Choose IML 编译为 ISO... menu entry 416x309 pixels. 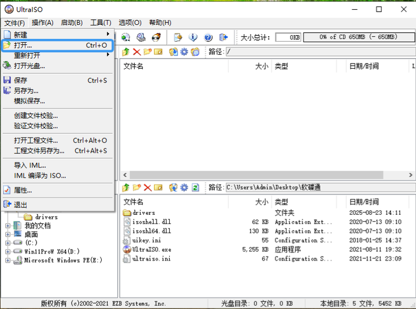pos(58,176)
